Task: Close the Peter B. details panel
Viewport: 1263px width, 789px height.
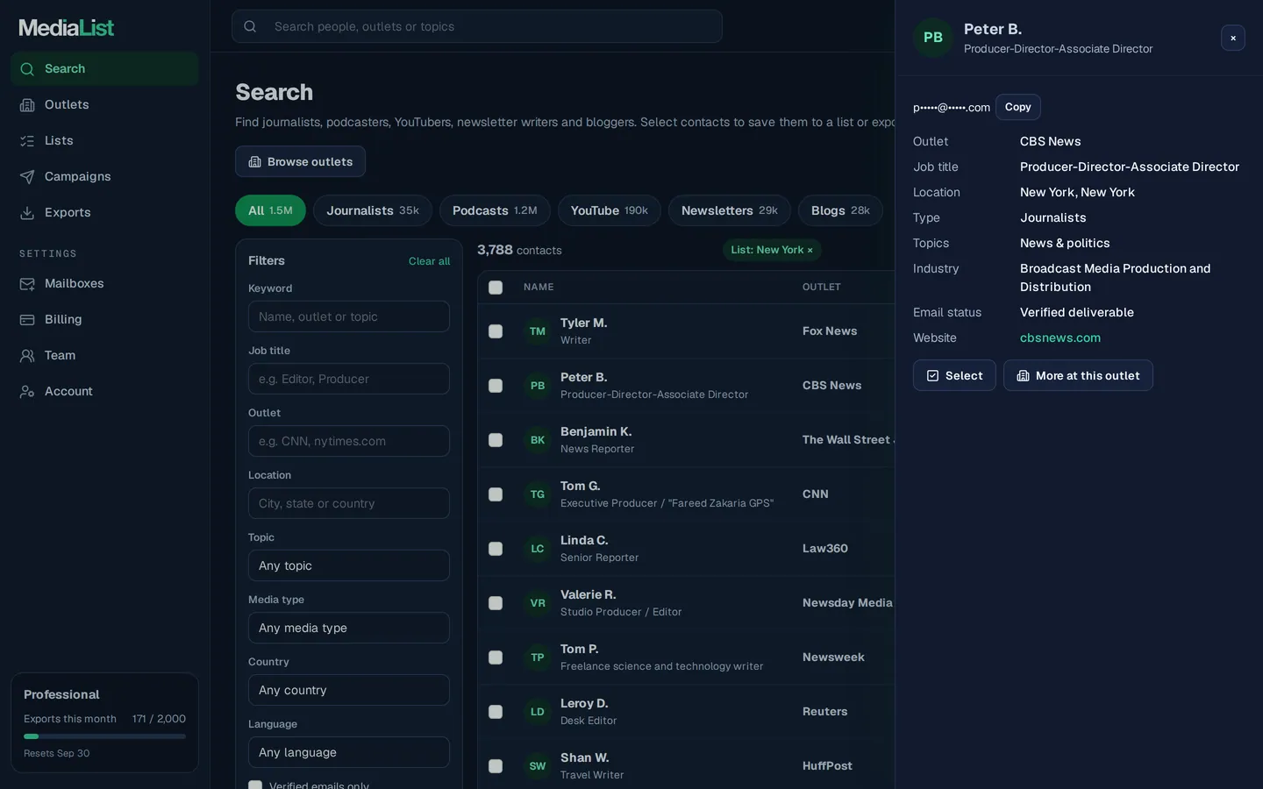Action: click(1233, 38)
